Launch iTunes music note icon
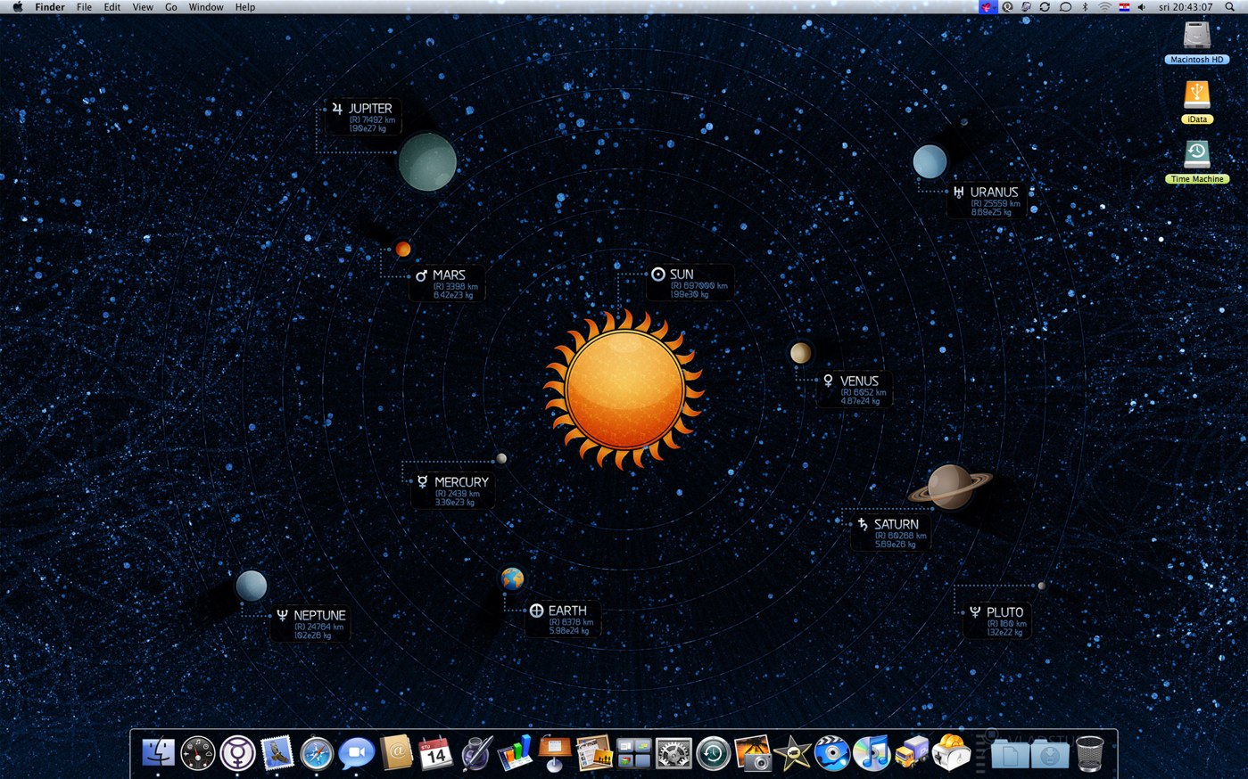The width and height of the screenshot is (1248, 779). tap(872, 753)
